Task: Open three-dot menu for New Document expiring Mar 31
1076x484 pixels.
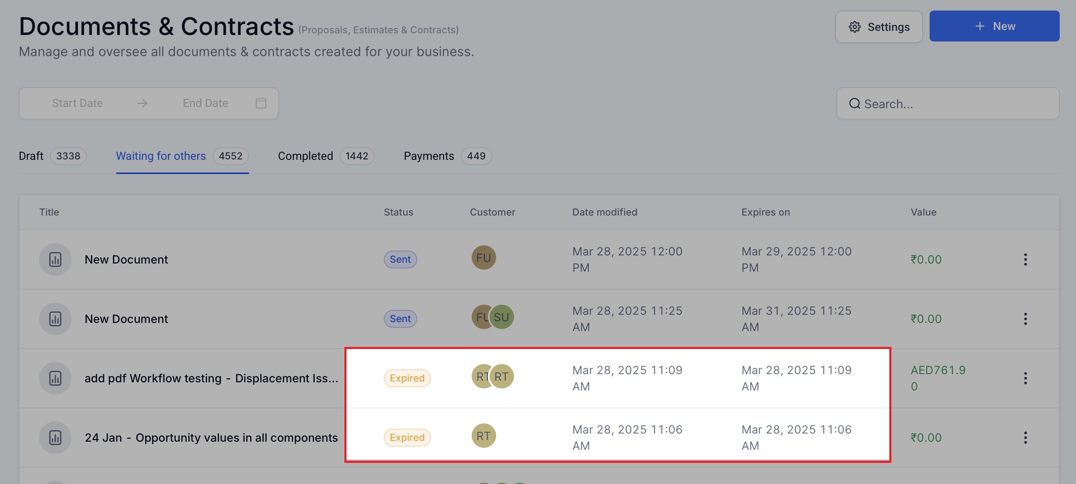Action: 1025,318
